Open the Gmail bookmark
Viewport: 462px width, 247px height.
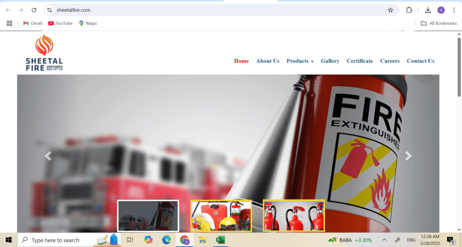pos(32,23)
